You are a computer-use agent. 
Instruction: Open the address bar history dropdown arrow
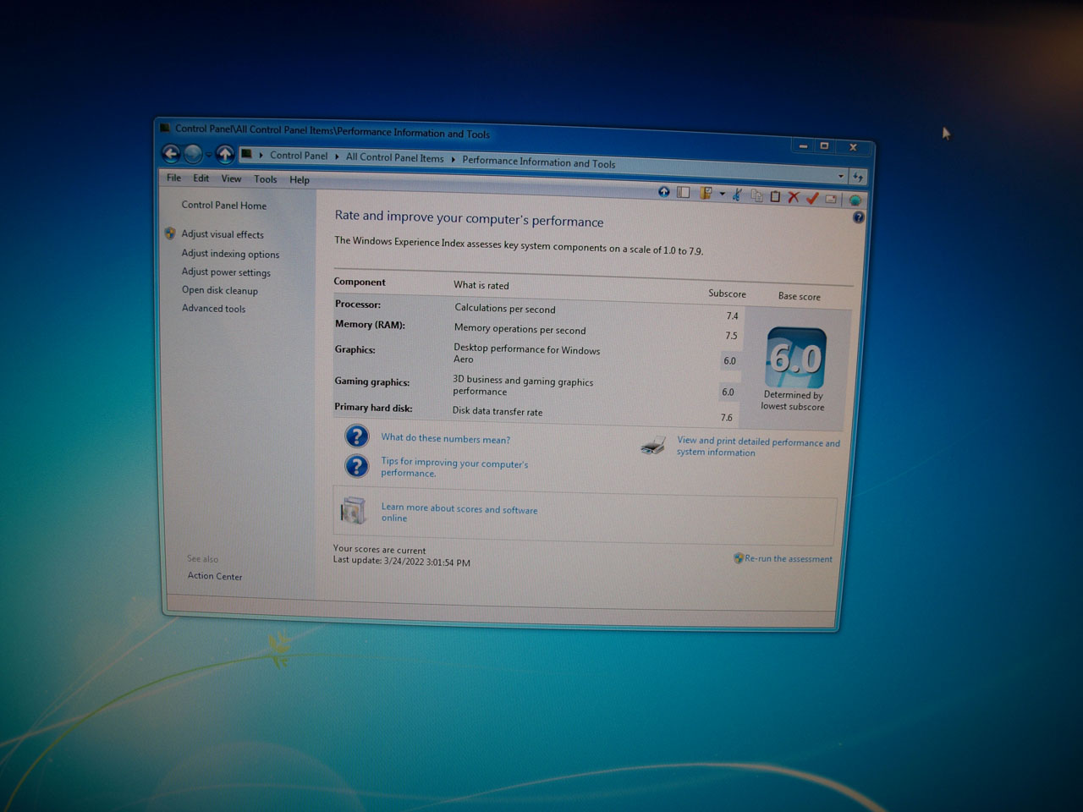[x=840, y=176]
